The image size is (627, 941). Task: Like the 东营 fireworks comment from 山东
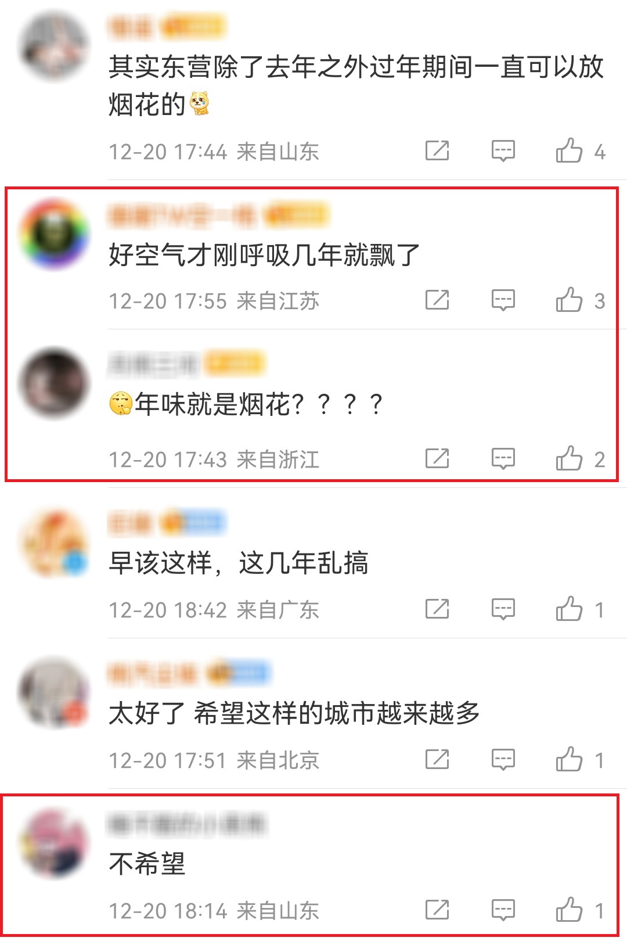(x=580, y=151)
